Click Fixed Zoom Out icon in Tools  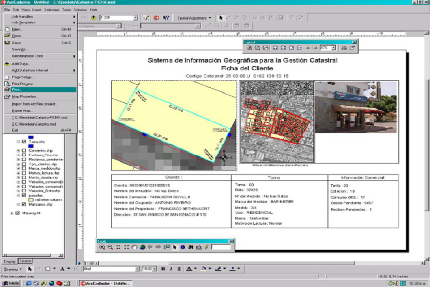pyautogui.click(x=126, y=247)
